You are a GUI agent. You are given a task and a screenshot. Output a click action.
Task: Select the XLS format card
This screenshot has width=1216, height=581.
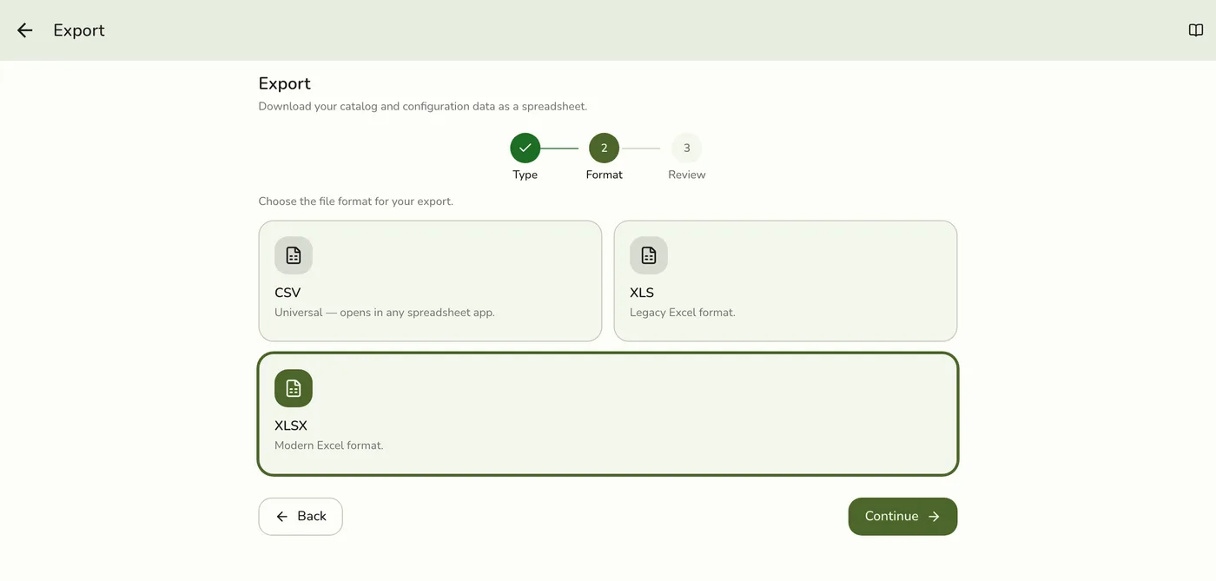click(785, 281)
